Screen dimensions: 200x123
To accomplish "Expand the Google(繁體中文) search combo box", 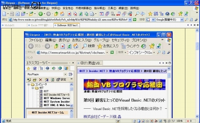I will coord(182,20).
